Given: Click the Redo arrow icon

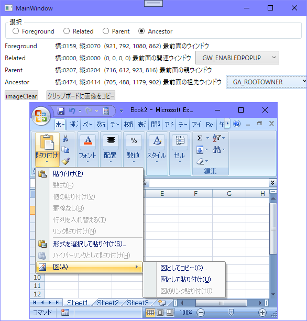Looking at the screenshot, I should coord(89,111).
